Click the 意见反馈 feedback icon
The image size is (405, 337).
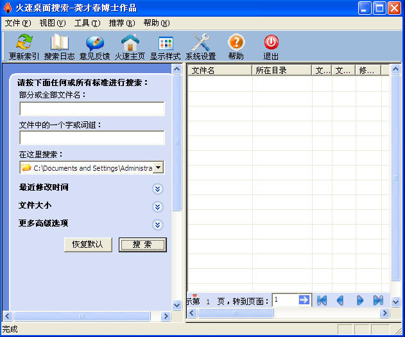tap(94, 43)
